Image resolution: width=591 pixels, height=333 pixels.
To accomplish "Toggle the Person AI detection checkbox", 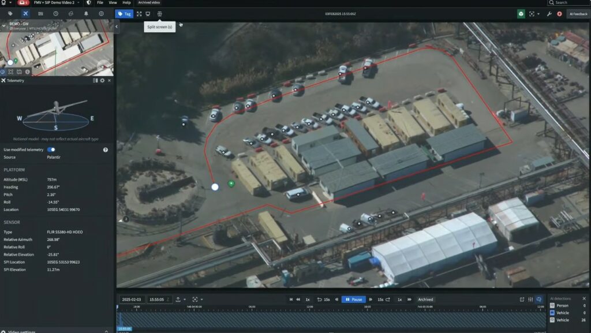I will 552,305.
